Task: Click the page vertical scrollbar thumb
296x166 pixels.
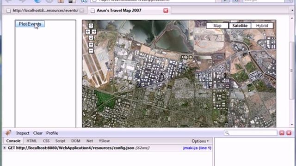Action: tap(292, 71)
